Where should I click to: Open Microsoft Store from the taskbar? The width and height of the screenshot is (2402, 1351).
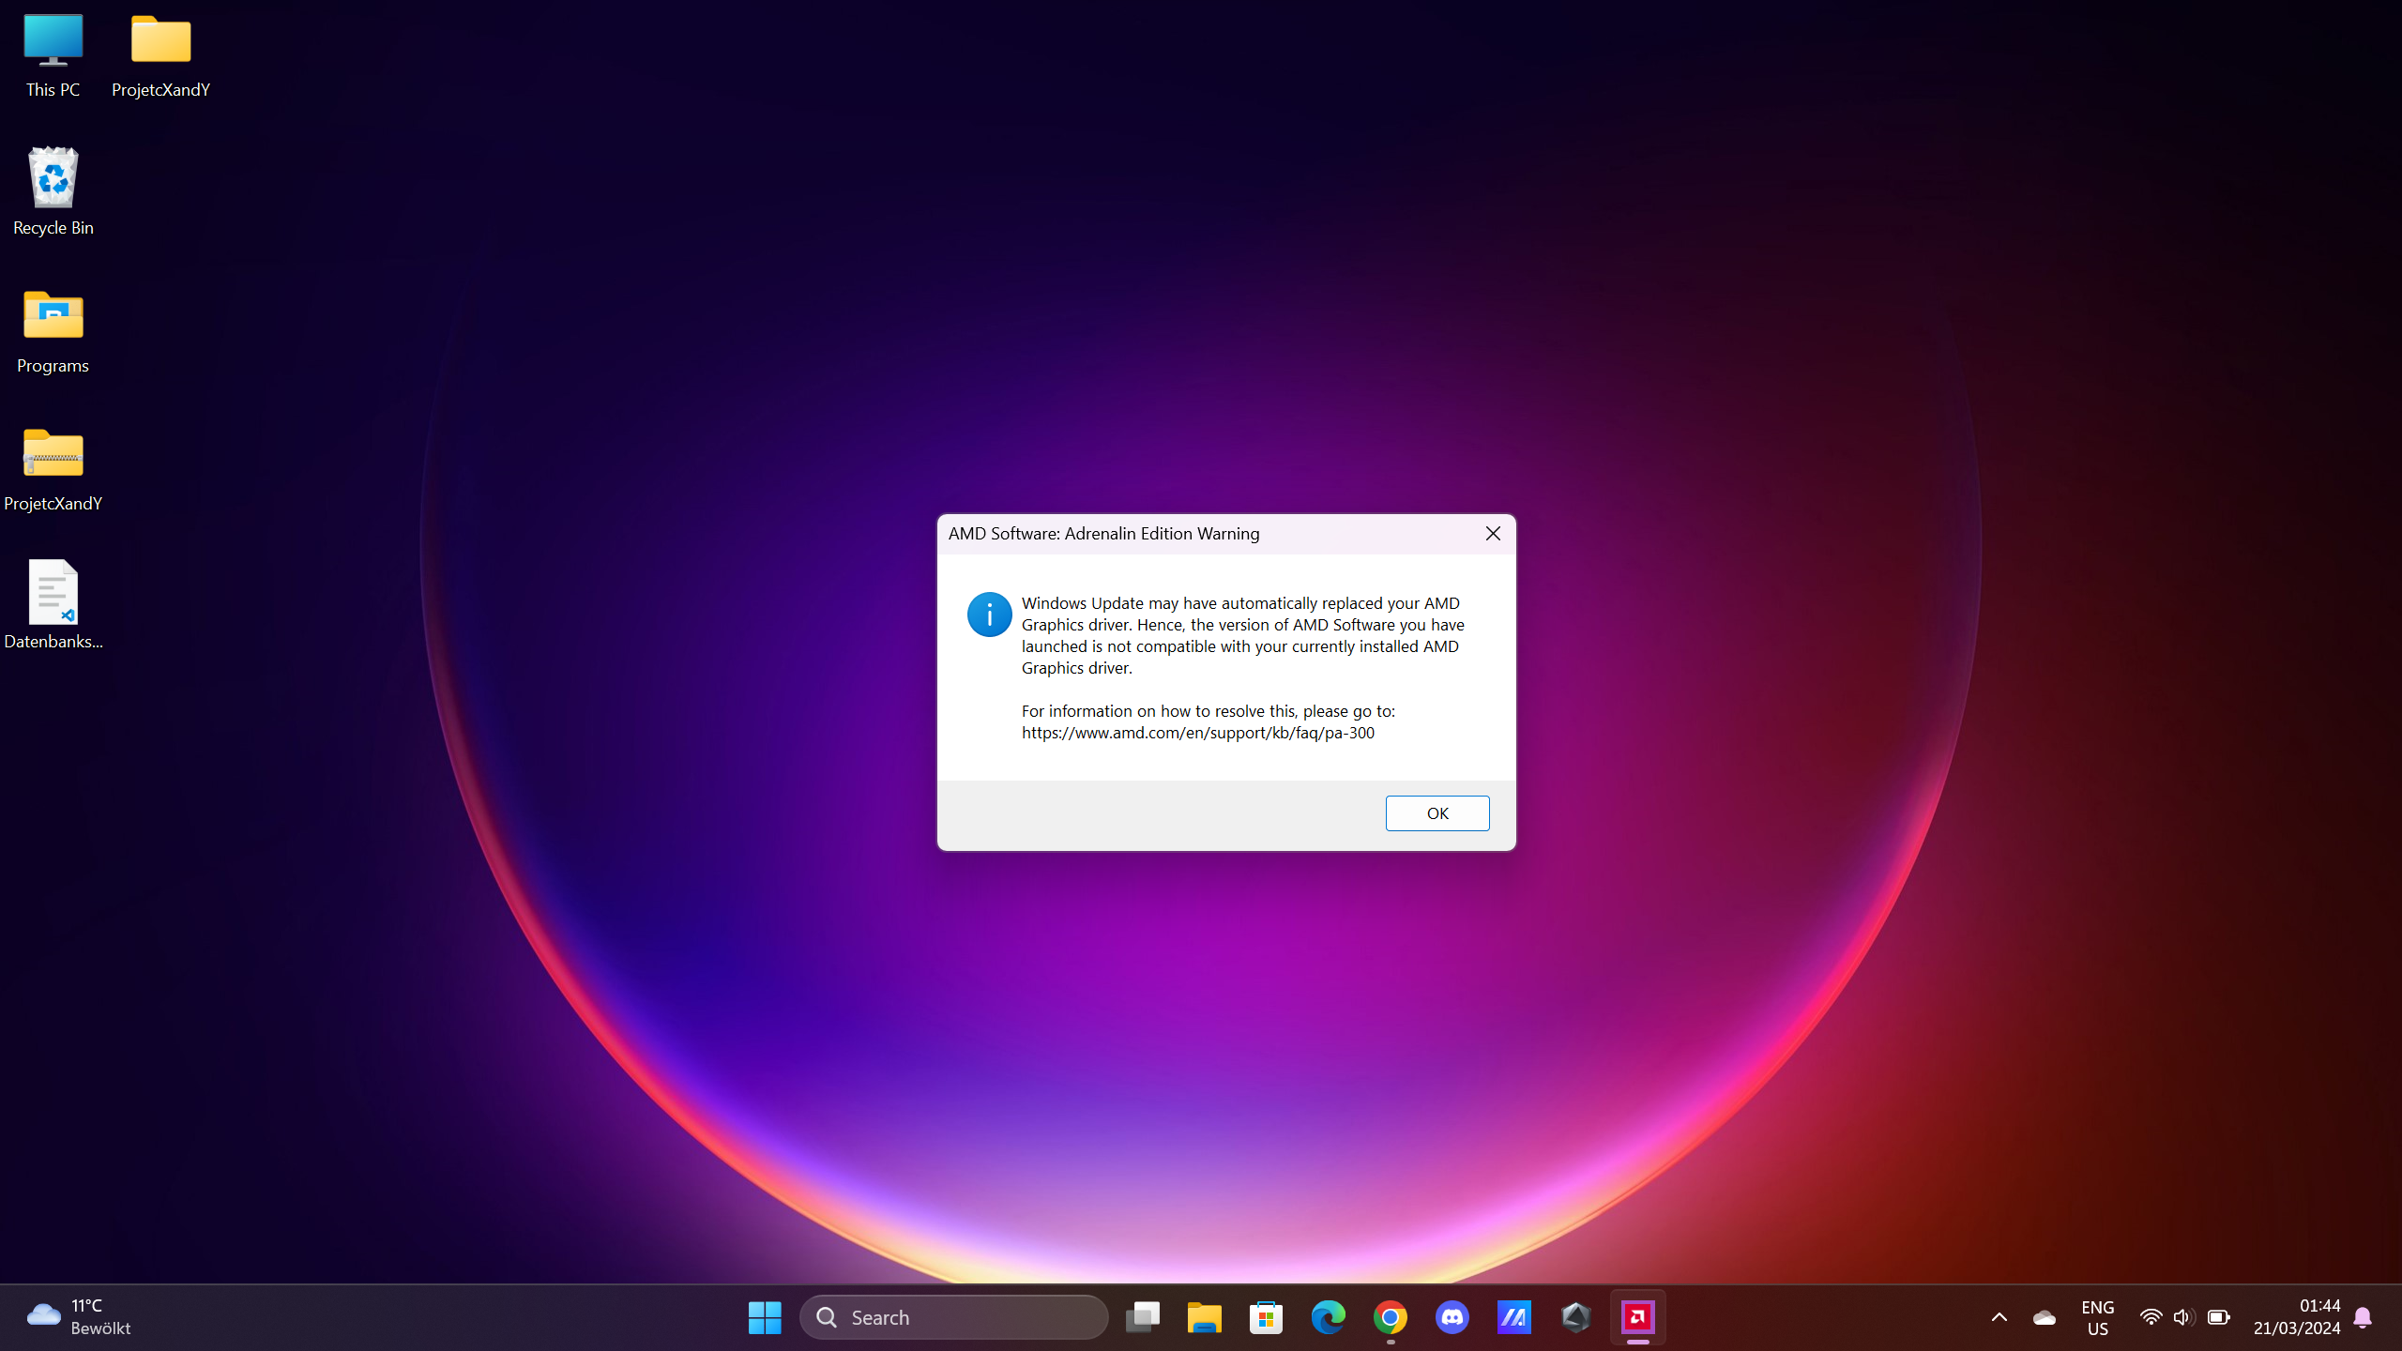(1266, 1317)
